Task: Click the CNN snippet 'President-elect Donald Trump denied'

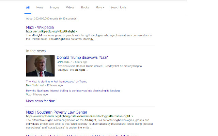Action: pyautogui.click(x=99, y=68)
